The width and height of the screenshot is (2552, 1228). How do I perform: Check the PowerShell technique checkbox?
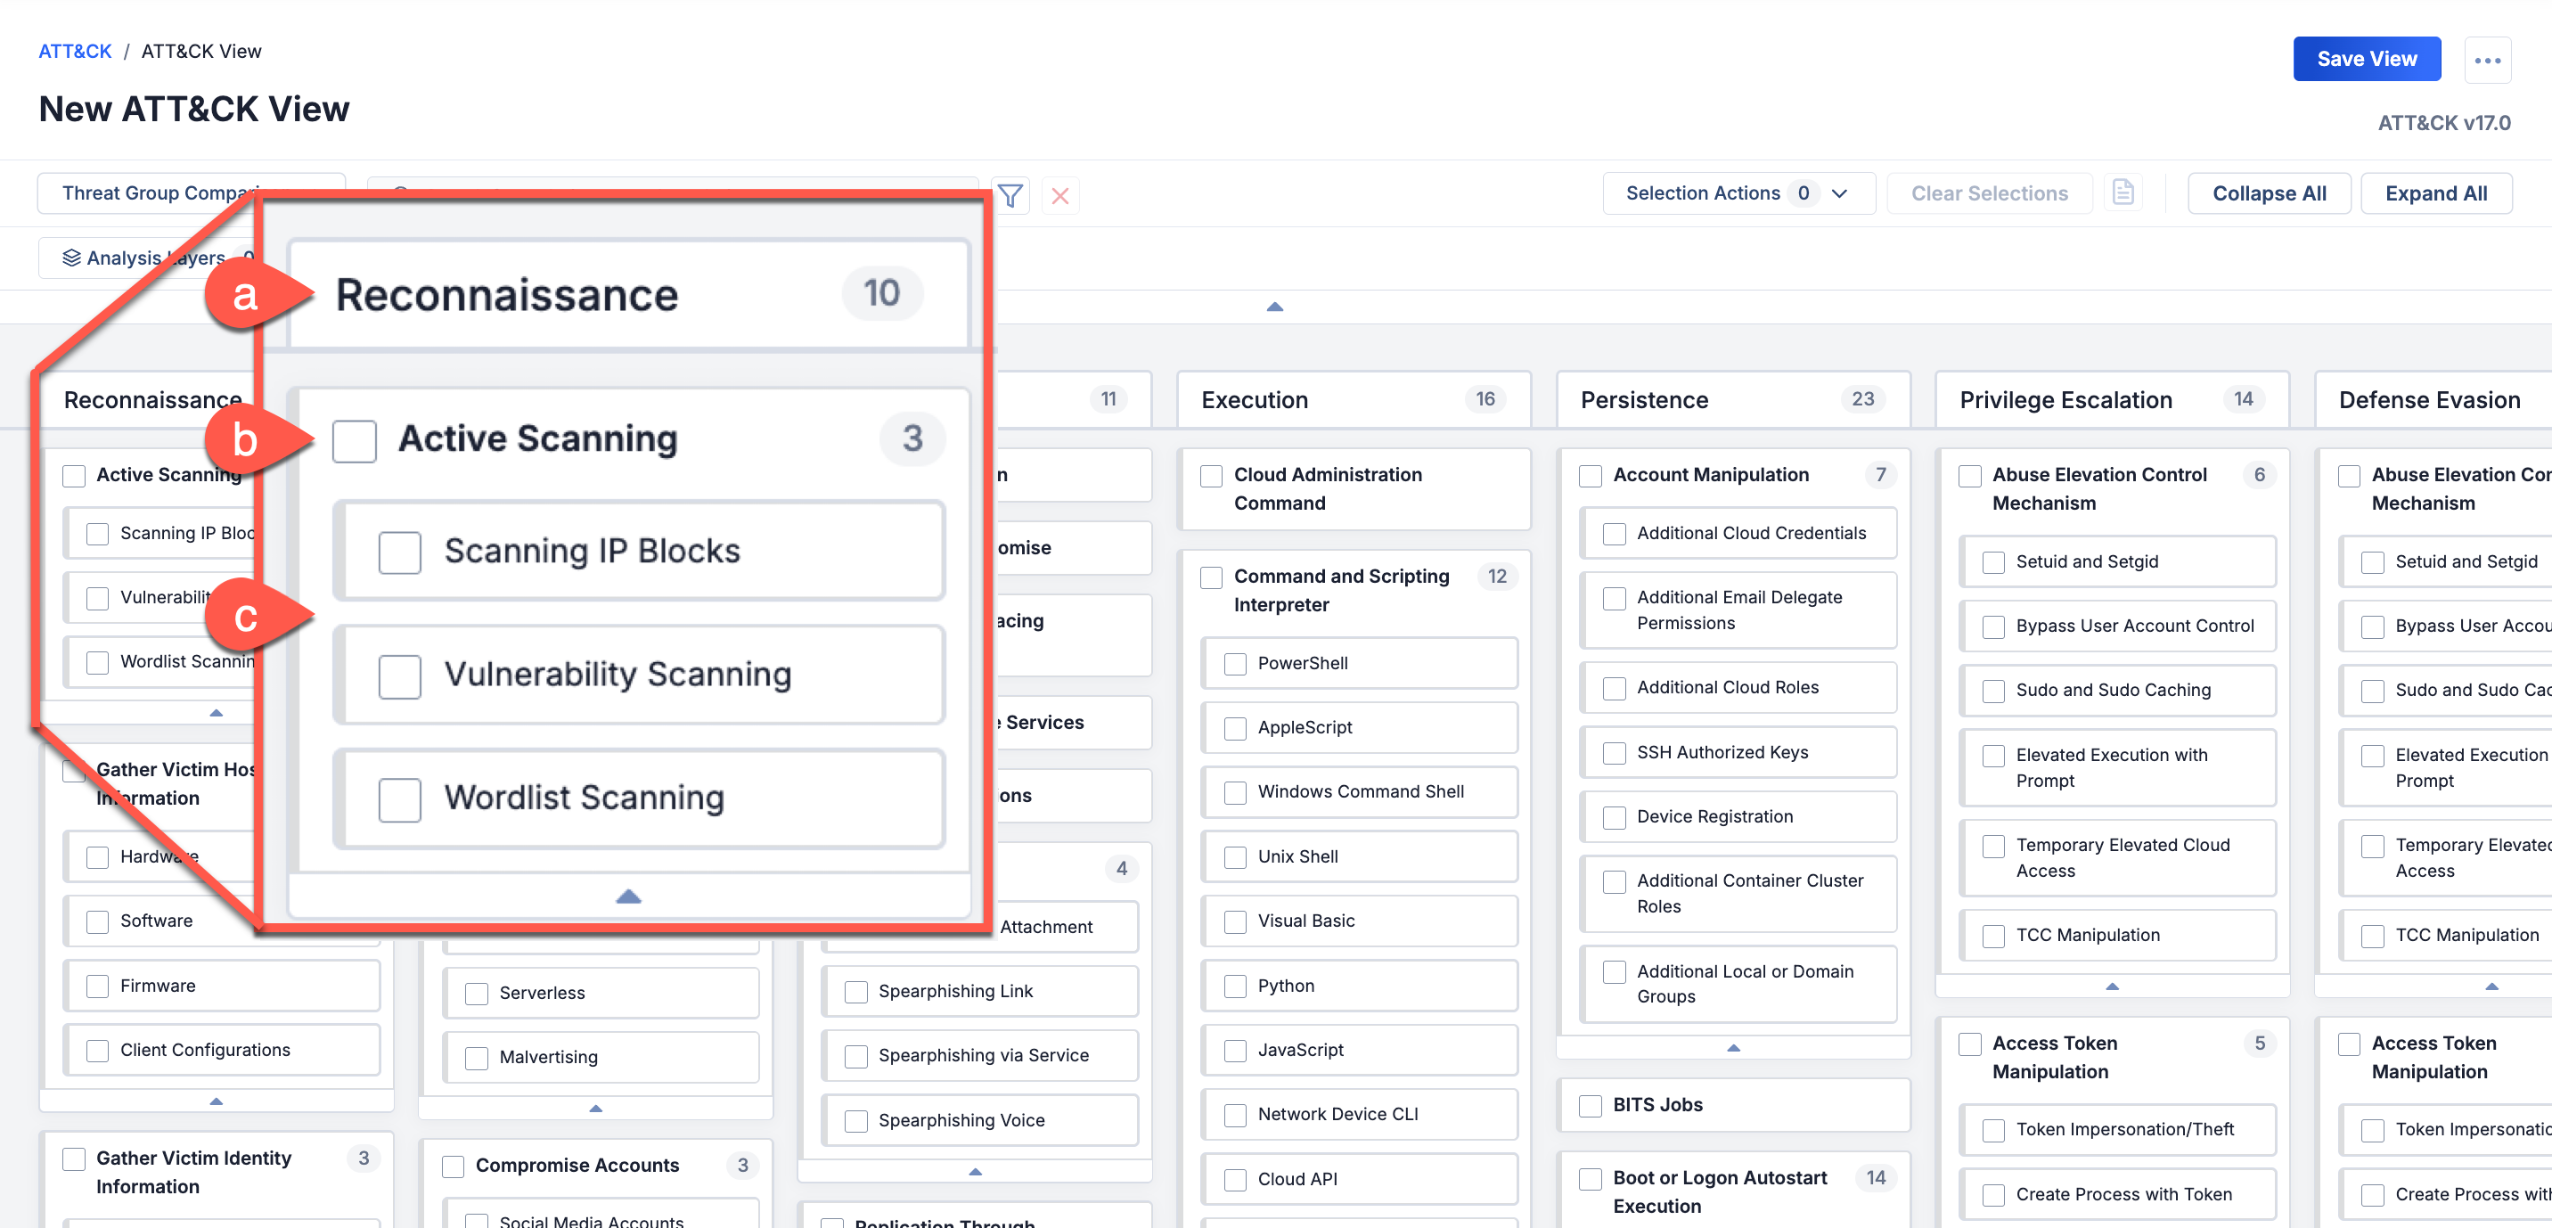[1234, 663]
